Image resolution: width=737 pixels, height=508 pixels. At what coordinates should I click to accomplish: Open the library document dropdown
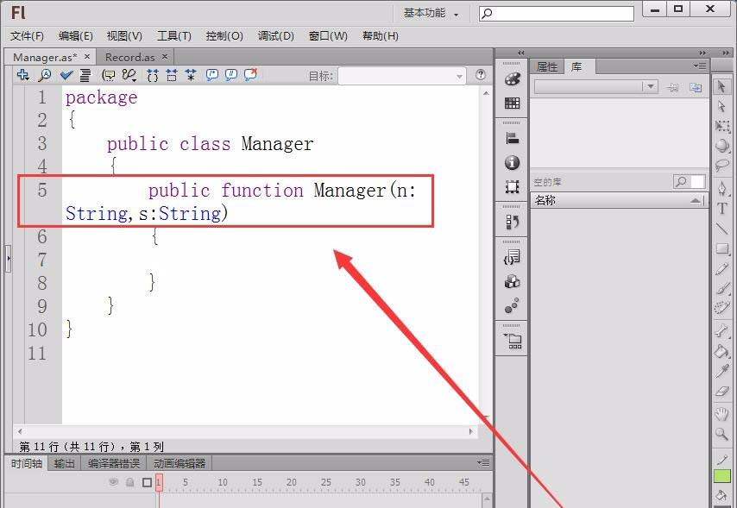[595, 86]
